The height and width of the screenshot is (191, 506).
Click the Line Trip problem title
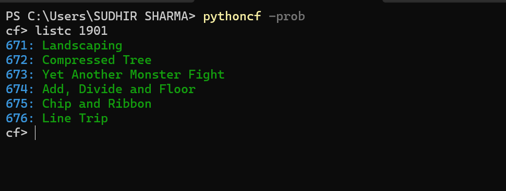[75, 119]
